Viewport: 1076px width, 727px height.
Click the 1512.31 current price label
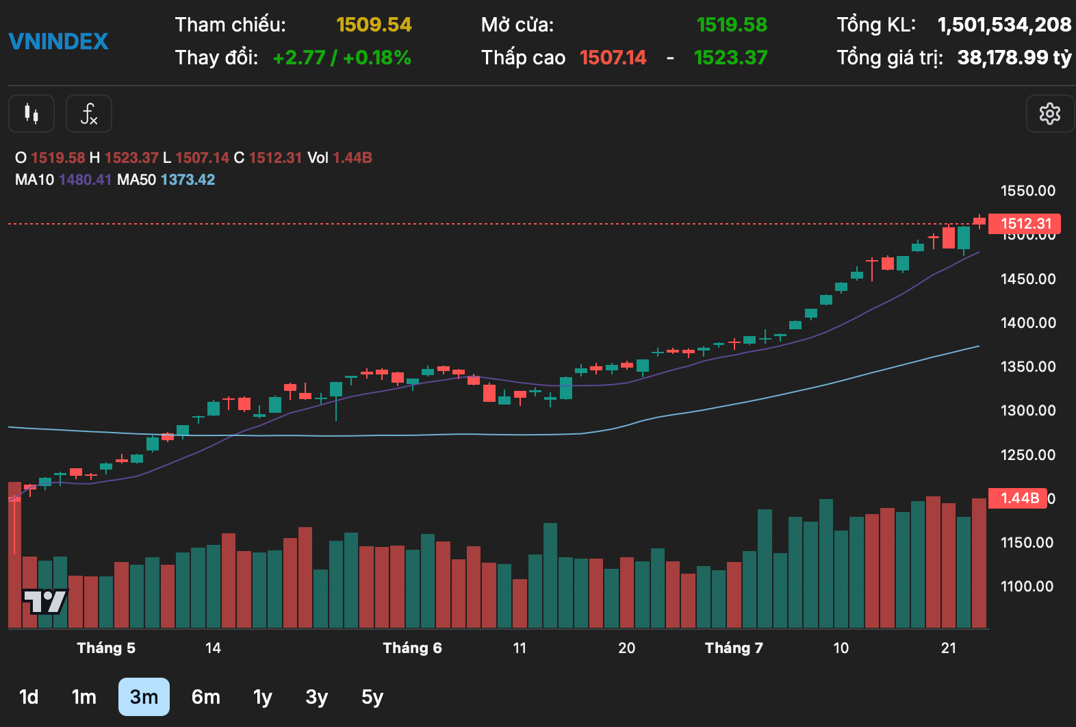coord(1025,224)
